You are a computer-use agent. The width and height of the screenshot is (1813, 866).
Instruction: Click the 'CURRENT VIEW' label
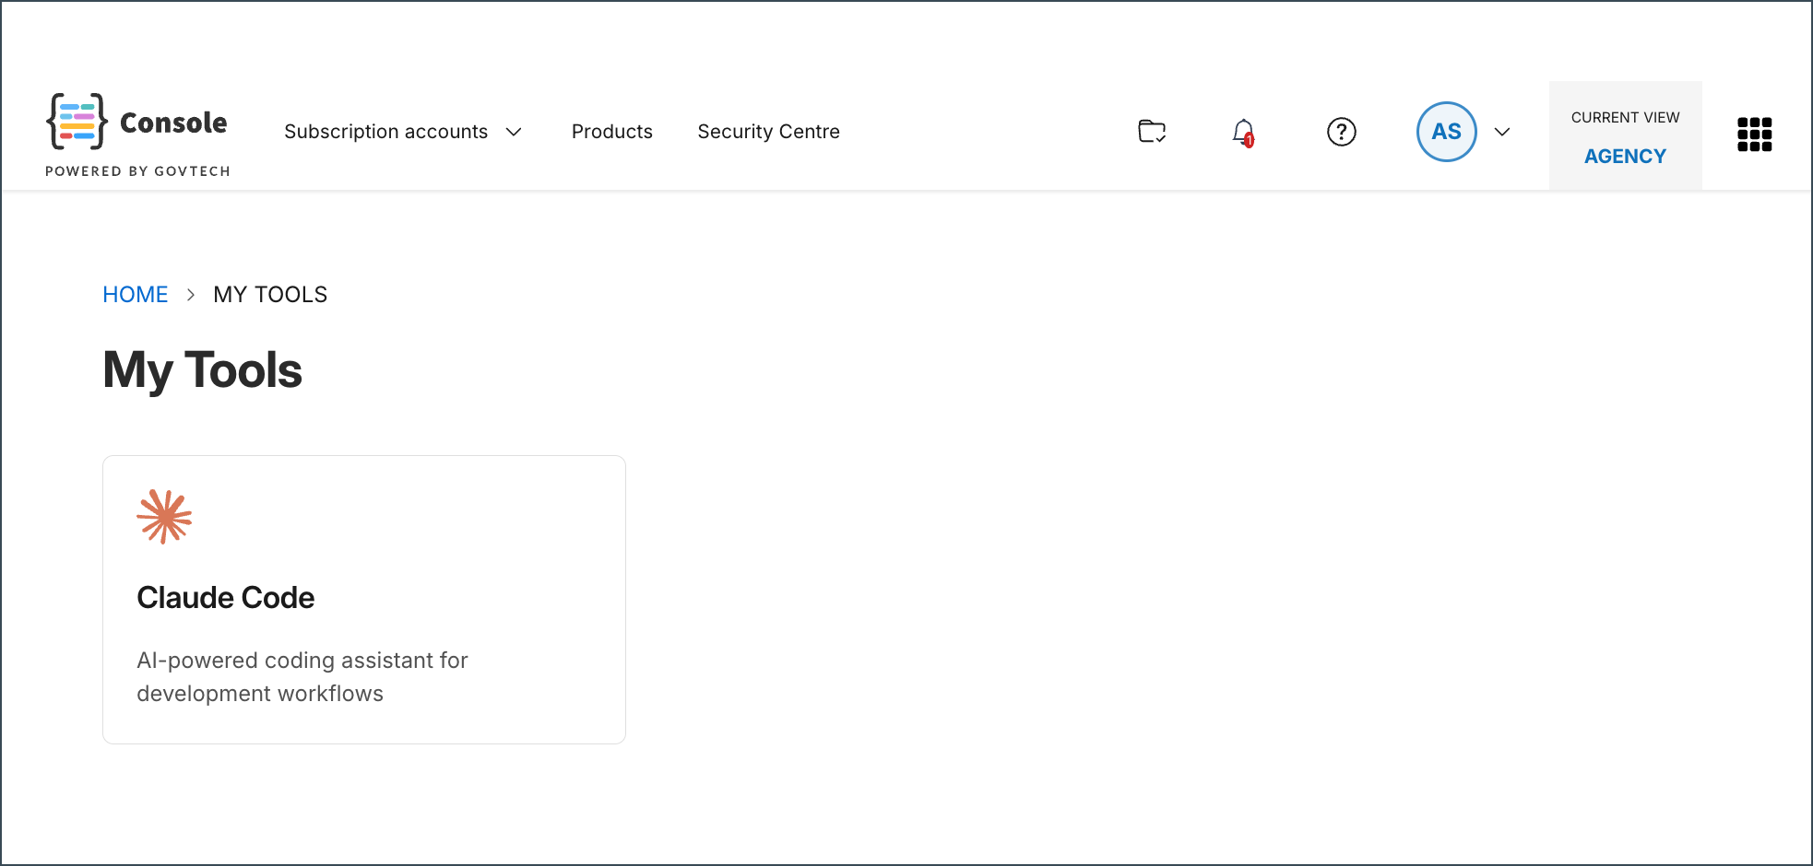(1625, 118)
